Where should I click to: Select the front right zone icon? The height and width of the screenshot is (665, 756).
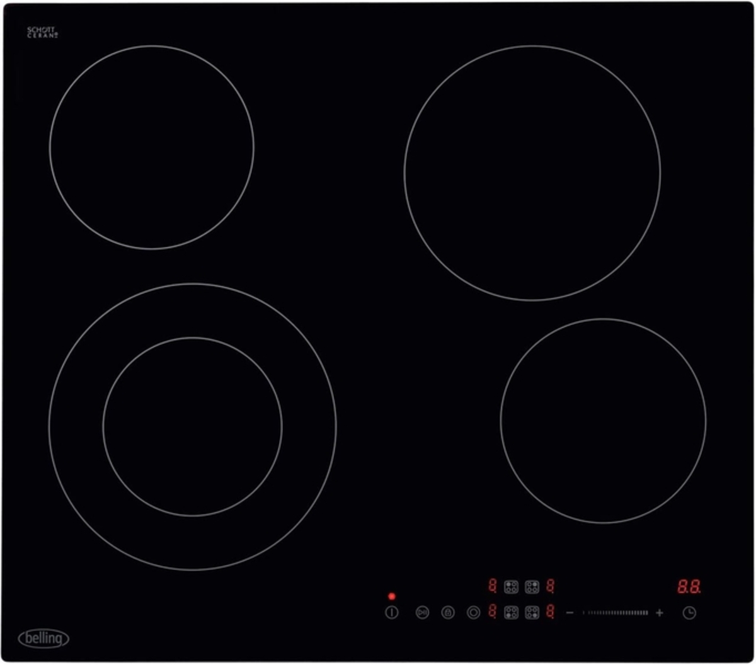(x=532, y=612)
